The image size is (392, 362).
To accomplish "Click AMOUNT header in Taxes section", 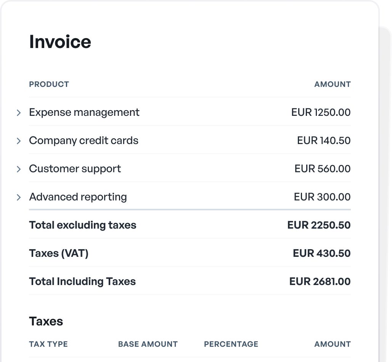I will 332,344.
